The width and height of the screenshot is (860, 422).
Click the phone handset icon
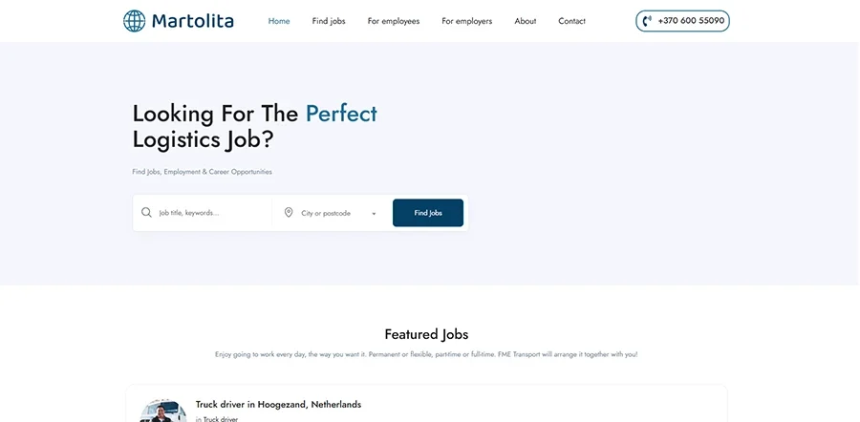[647, 21]
